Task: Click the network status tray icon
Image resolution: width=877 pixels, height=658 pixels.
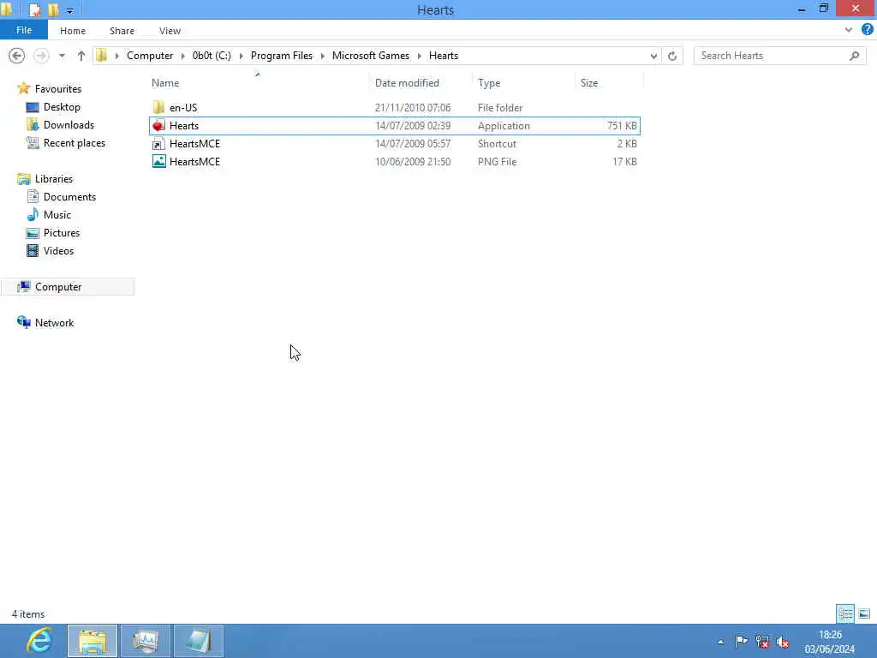Action: (761, 642)
